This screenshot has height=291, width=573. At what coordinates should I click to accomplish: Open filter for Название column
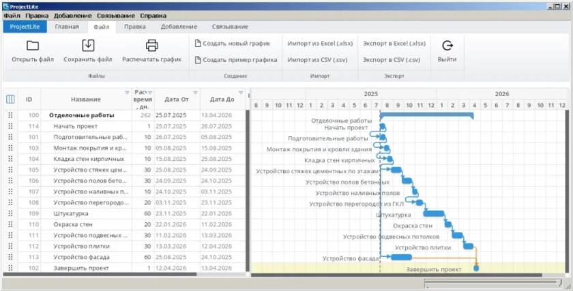point(127,93)
